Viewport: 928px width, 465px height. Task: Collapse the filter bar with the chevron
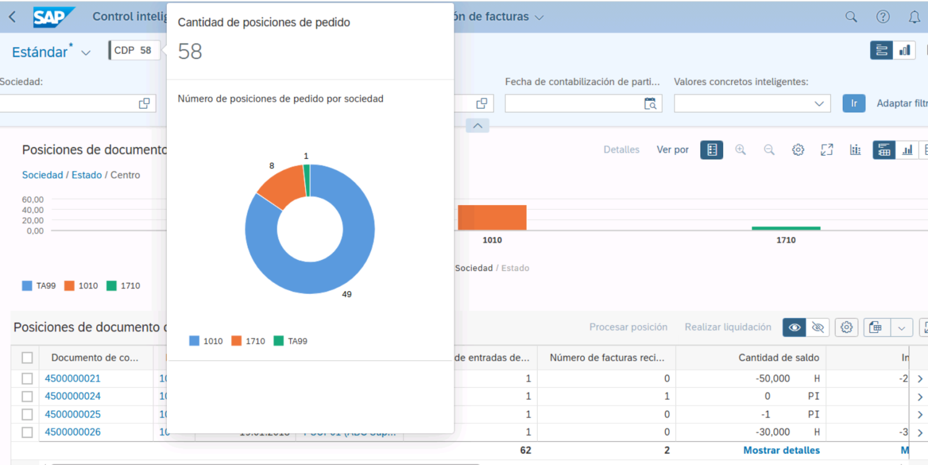click(477, 125)
